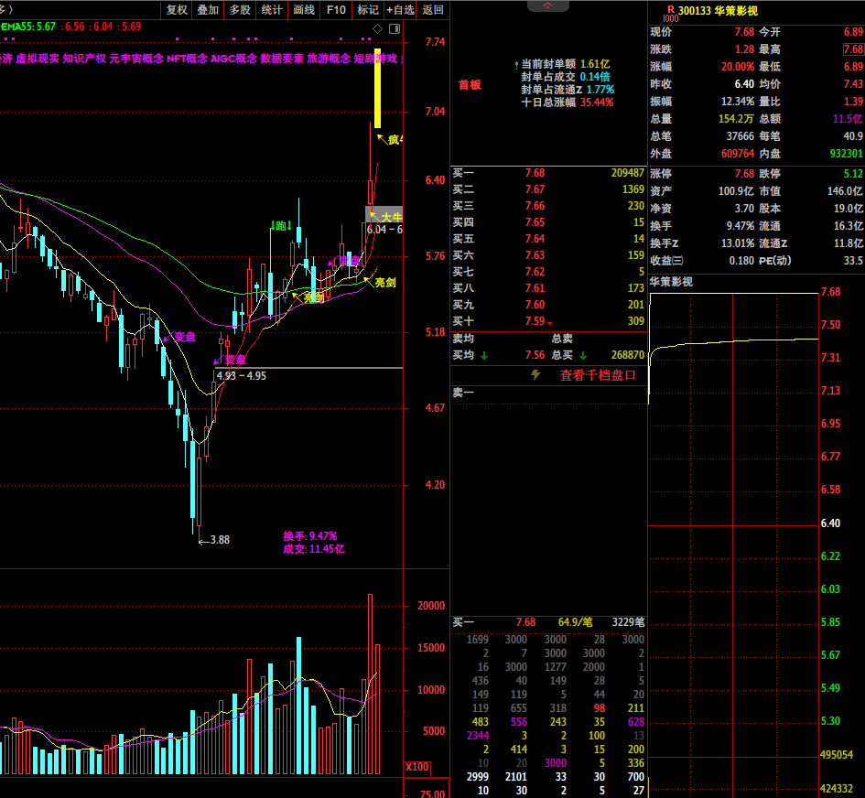Viewport: 865px width, 798px height.
Task: Click 查看千档盘口 link
Action: tap(598, 375)
